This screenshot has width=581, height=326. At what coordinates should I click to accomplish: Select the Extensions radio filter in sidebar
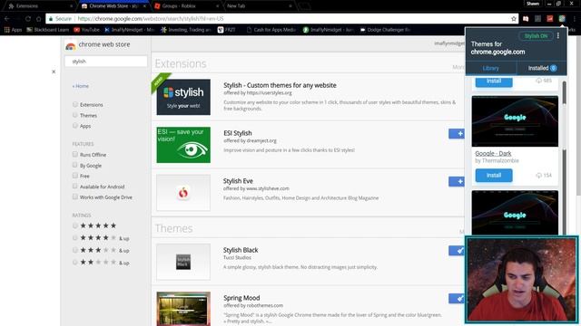75,105
